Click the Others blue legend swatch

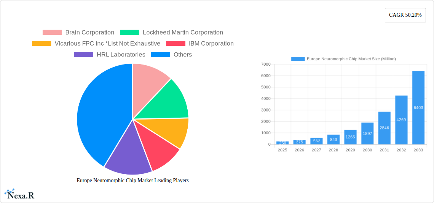pyautogui.click(x=161, y=55)
